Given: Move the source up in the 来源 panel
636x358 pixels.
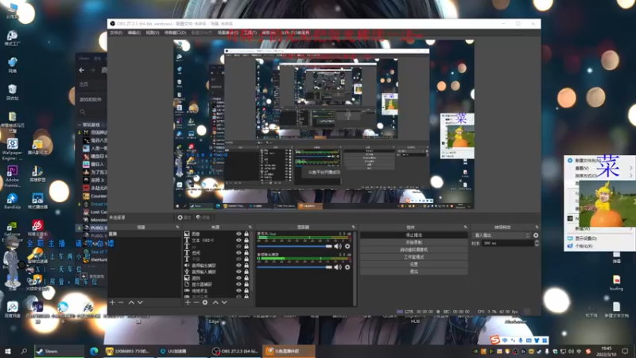Looking at the screenshot, I should (215, 302).
